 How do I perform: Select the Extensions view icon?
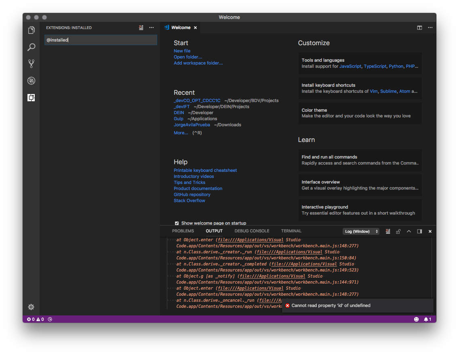[32, 98]
